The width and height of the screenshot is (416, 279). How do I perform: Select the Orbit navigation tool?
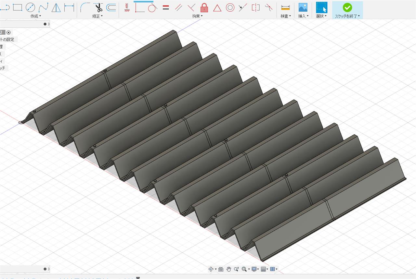[x=211, y=269]
